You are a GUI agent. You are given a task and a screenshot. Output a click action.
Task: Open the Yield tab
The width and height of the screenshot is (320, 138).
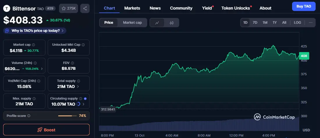coord(207,8)
